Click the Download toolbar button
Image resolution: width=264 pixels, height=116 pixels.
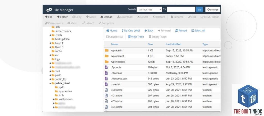[x=125, y=17]
